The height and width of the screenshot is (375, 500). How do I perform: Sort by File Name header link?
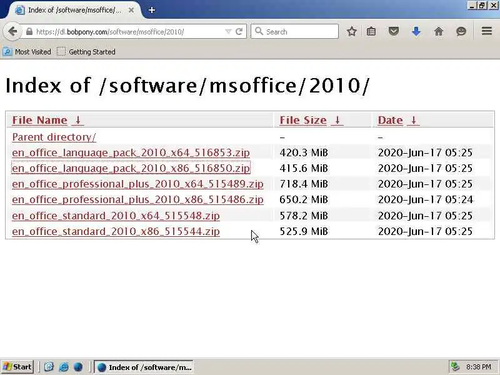(x=39, y=120)
